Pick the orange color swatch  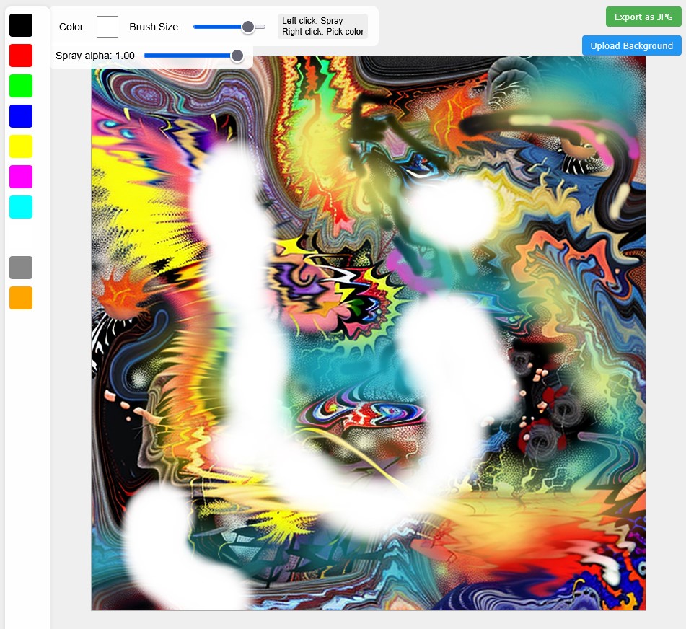click(21, 298)
